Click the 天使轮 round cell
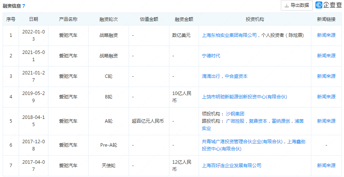The height and width of the screenshot is (177, 344). click(108, 165)
